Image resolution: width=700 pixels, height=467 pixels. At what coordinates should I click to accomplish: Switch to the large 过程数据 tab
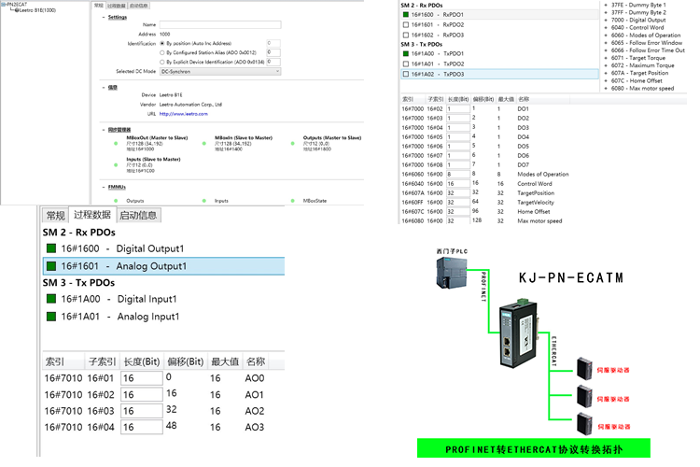[92, 215]
